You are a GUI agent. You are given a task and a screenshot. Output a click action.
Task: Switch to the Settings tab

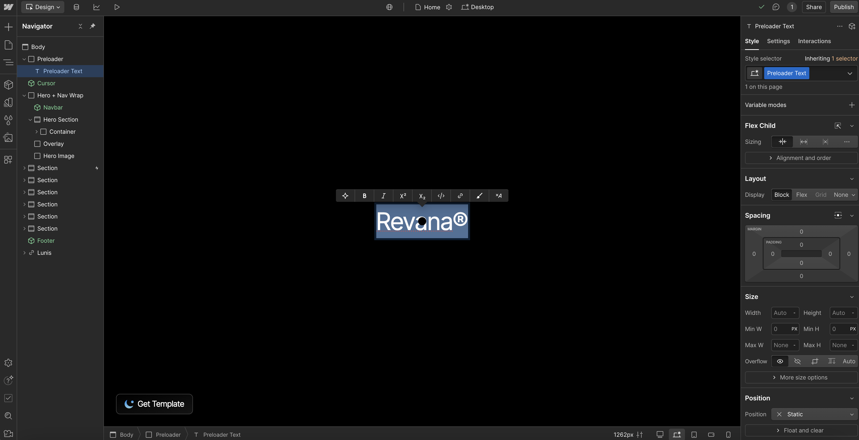[778, 41]
